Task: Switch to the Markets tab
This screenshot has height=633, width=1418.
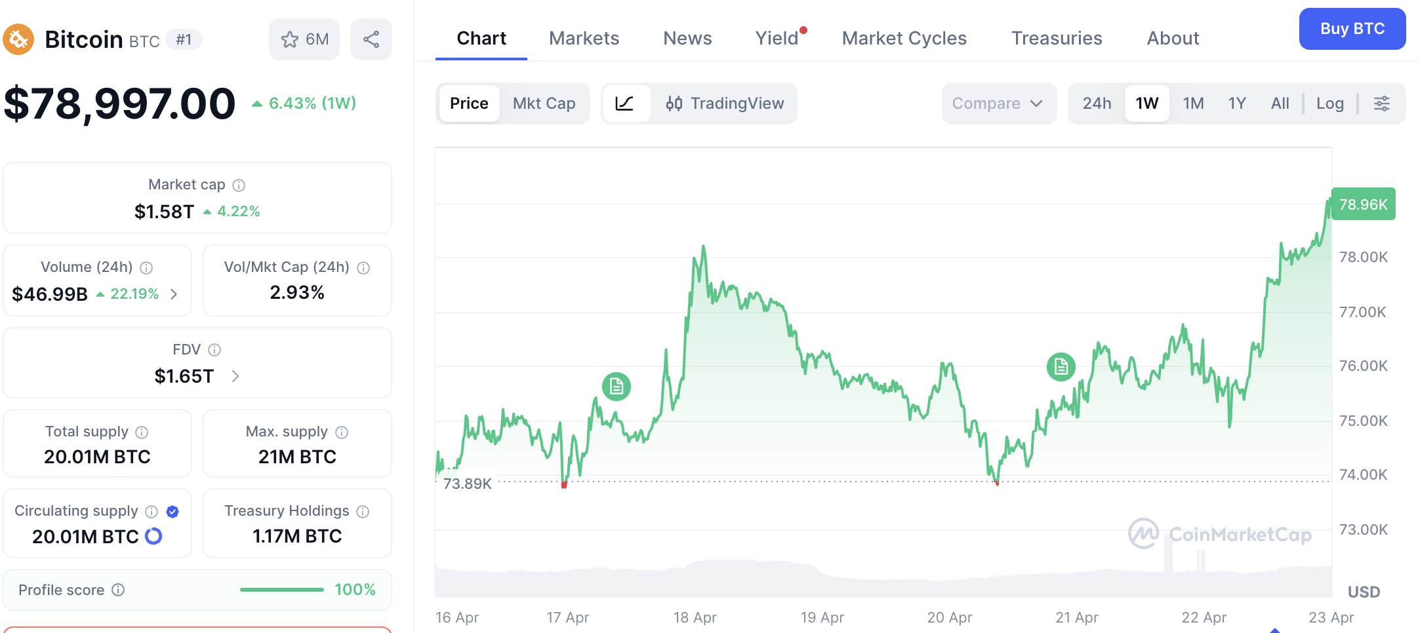Action: pos(584,38)
